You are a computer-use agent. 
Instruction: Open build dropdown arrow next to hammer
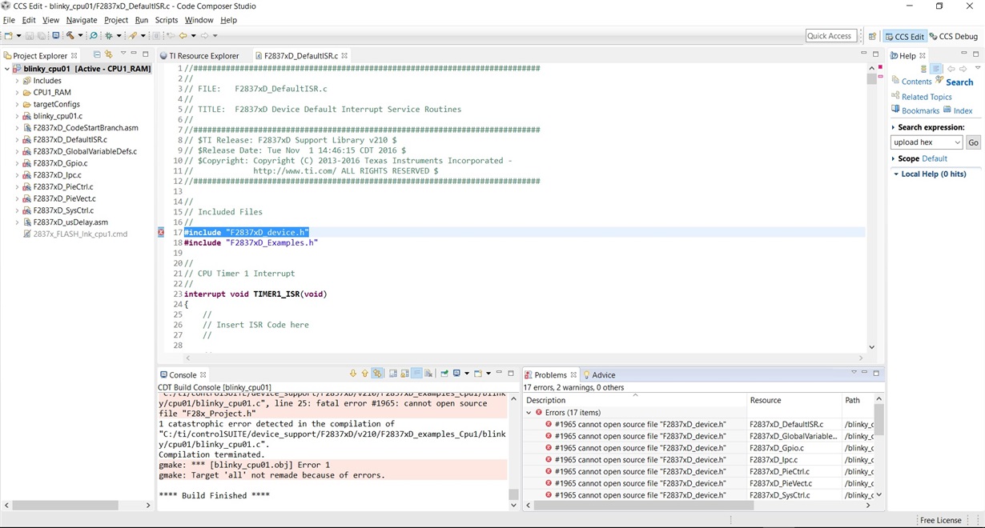[x=80, y=35]
